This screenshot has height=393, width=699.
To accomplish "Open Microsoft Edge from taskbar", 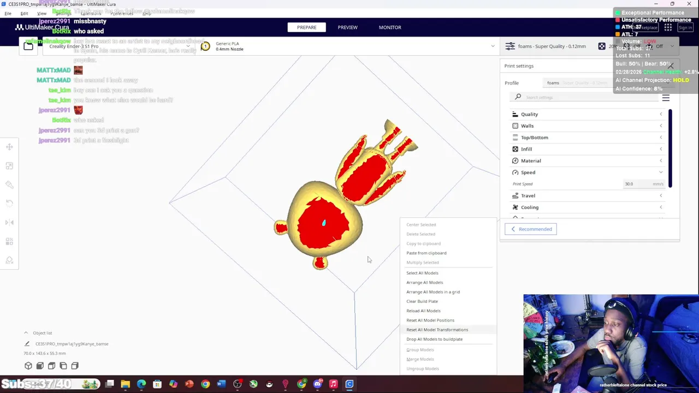I will pyautogui.click(x=141, y=384).
